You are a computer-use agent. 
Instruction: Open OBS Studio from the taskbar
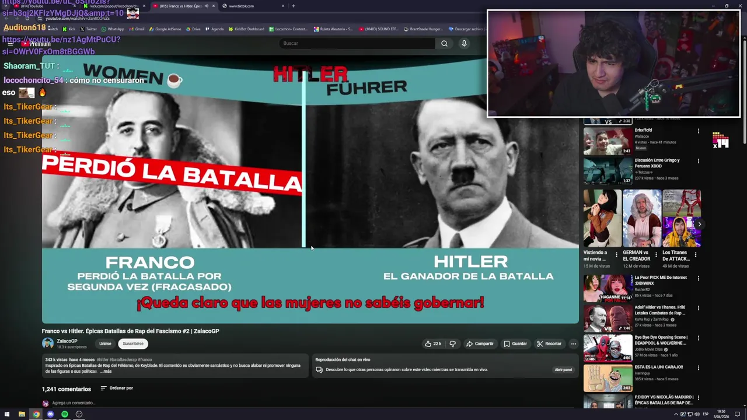pyautogui.click(x=79, y=414)
